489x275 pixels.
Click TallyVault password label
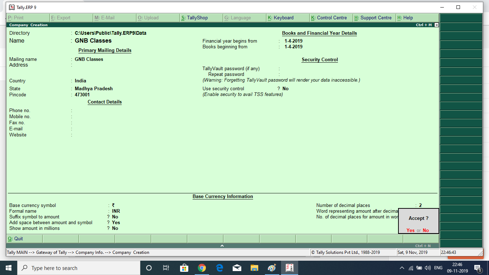coord(231,68)
